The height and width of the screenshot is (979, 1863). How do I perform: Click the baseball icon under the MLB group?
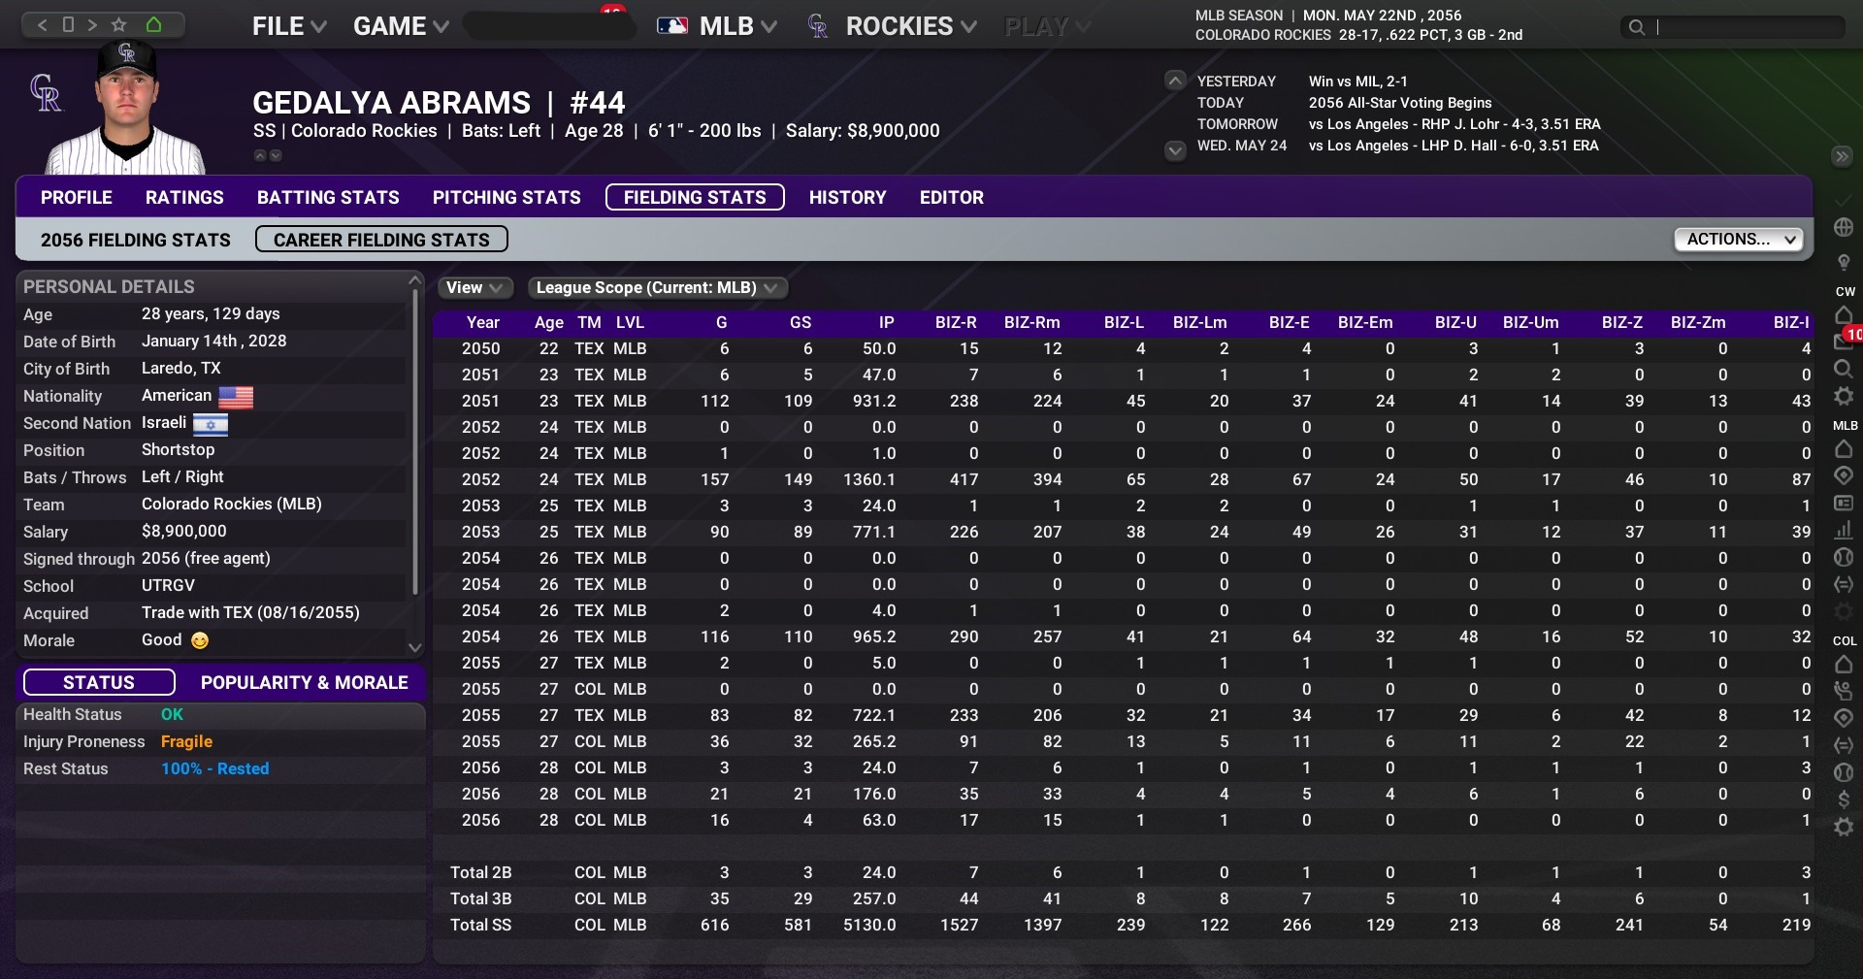(x=1844, y=557)
